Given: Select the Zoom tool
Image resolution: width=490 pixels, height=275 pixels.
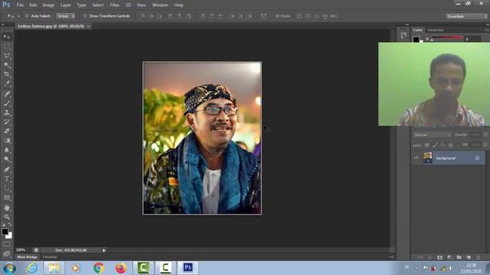Looking at the screenshot, I should point(7,217).
